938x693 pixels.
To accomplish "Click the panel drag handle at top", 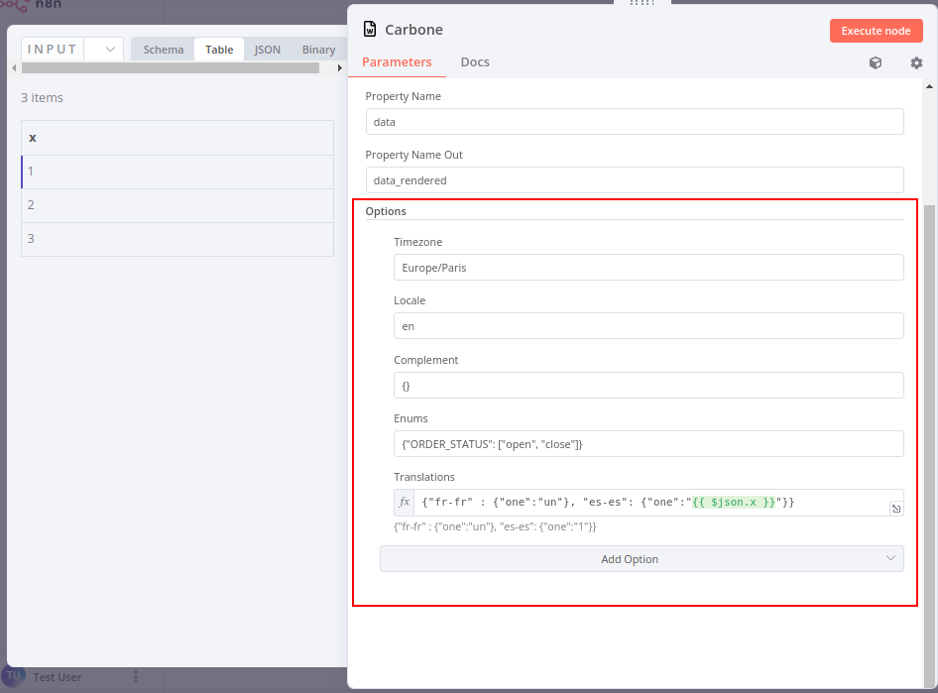I will pos(642,2).
